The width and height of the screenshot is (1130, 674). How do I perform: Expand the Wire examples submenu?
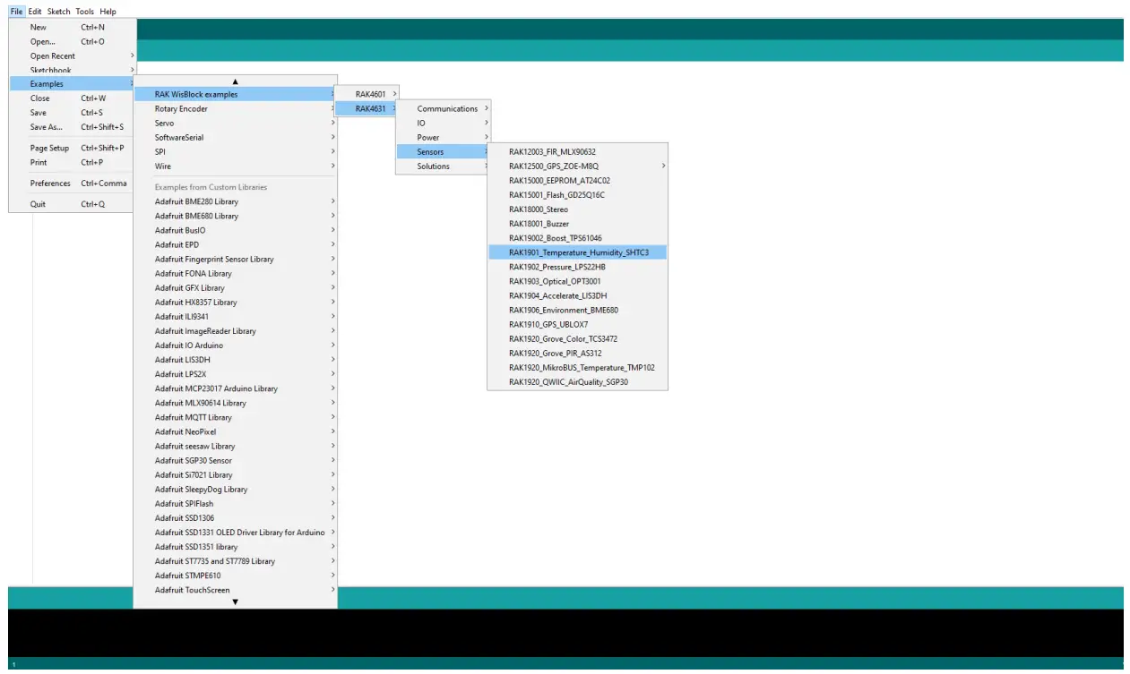pos(236,166)
